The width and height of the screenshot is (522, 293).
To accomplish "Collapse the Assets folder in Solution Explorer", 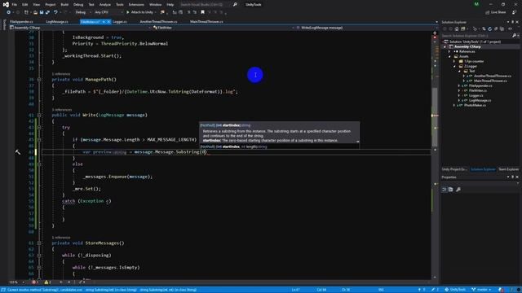I will [x=449, y=56].
